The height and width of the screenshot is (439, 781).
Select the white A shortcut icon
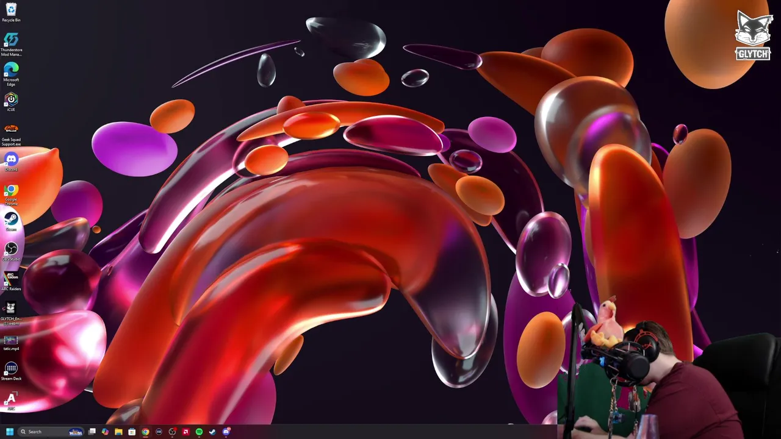11,400
